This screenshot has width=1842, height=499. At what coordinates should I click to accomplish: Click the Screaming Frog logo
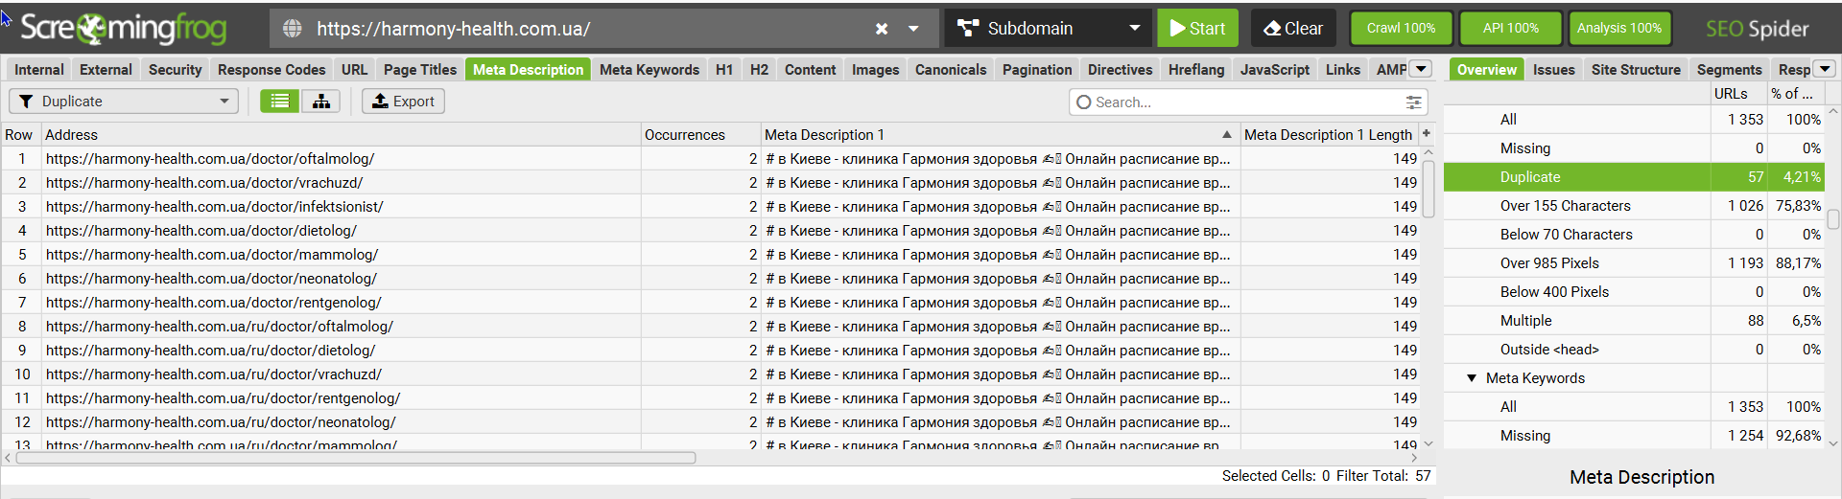pos(124,29)
